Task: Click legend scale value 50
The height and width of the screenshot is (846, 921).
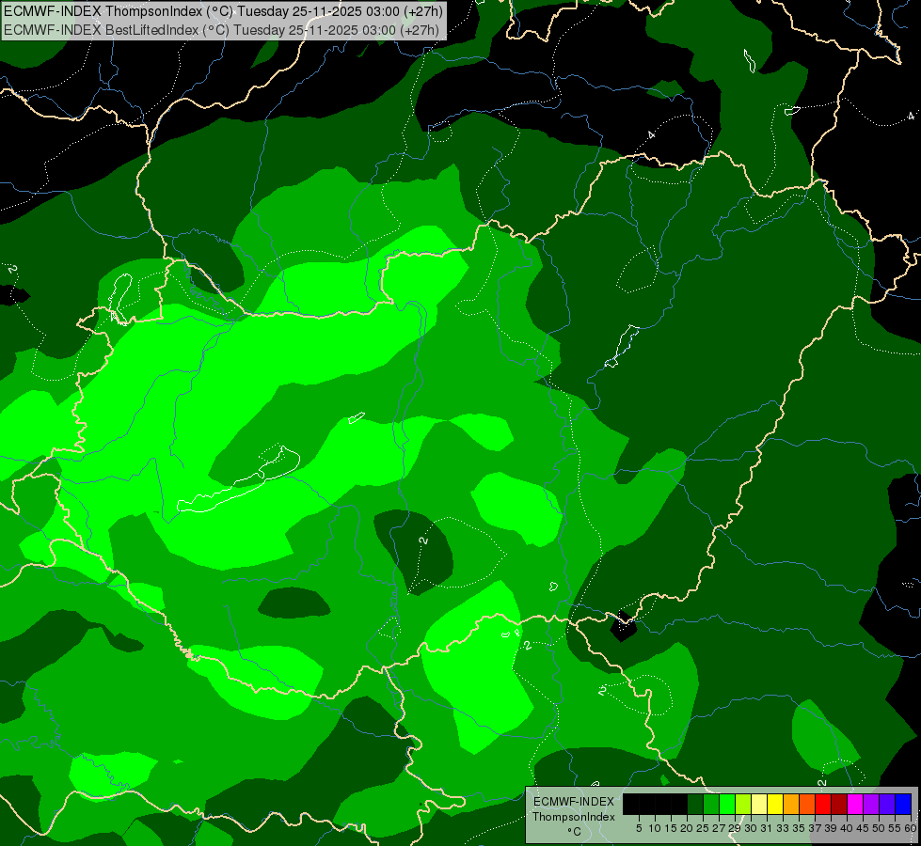Action: [x=879, y=828]
